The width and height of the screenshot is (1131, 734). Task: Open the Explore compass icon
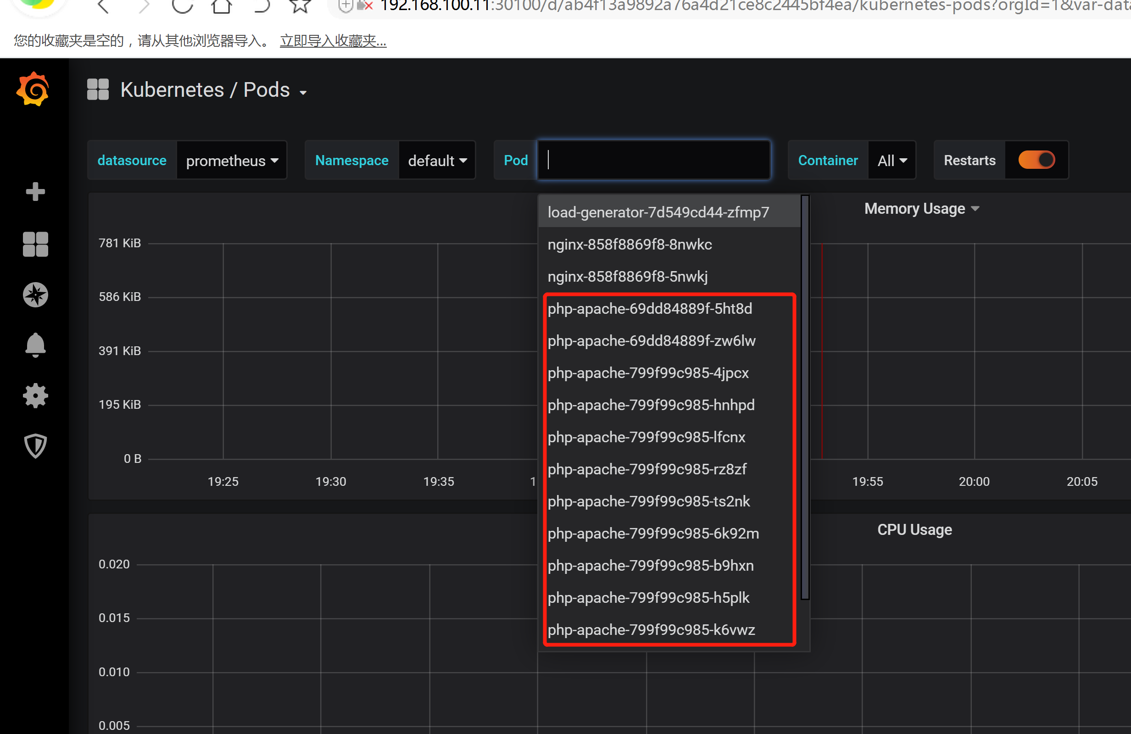tap(35, 295)
